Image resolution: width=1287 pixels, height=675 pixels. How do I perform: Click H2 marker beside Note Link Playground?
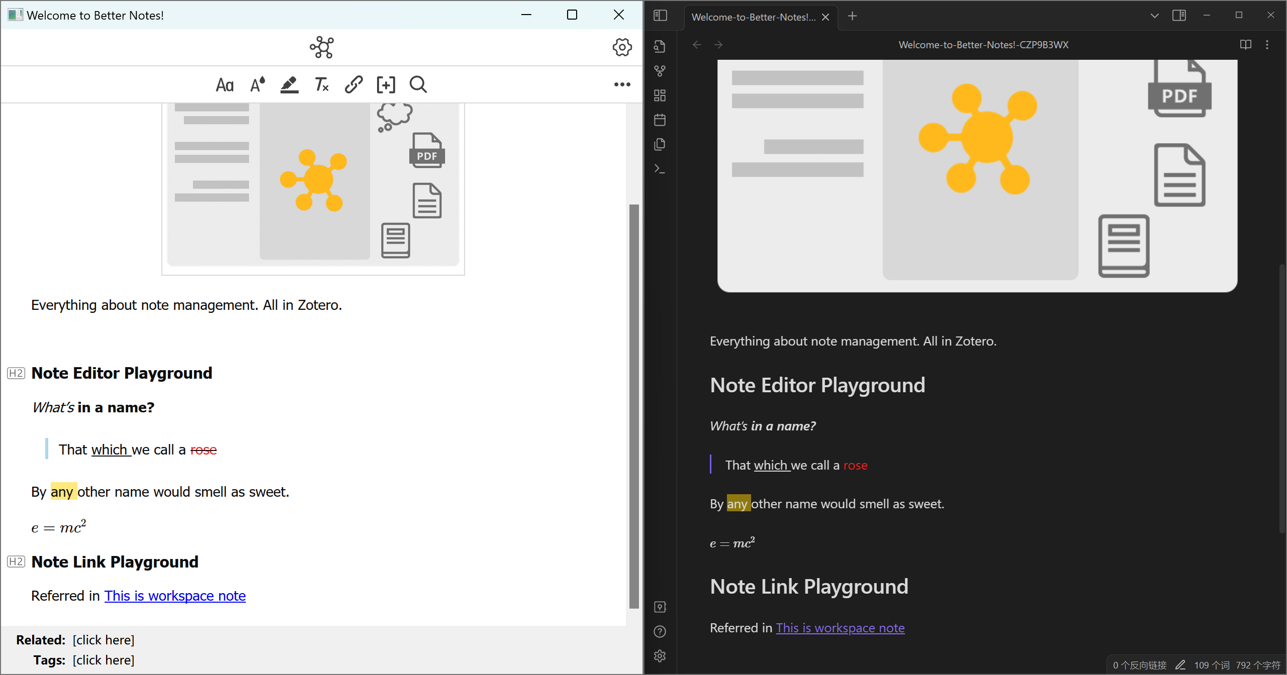16,561
